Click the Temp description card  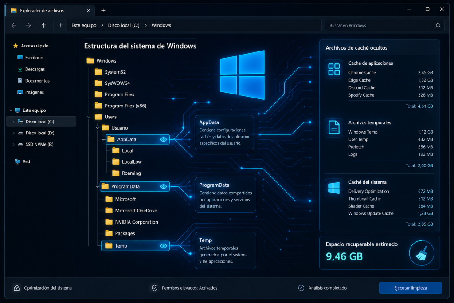pos(225,251)
